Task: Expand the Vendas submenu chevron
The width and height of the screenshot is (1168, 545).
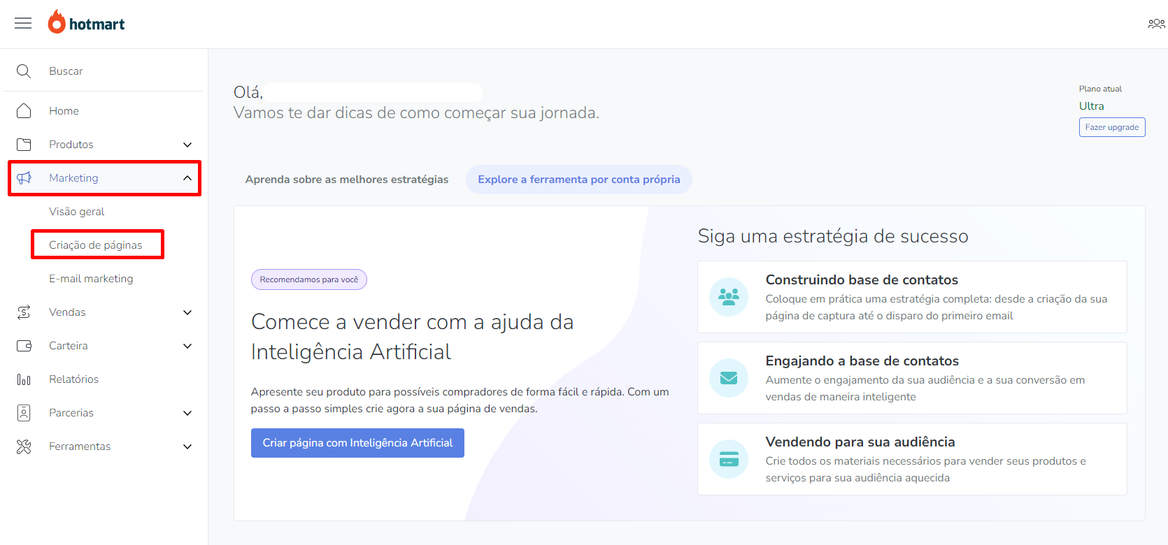Action: [187, 312]
